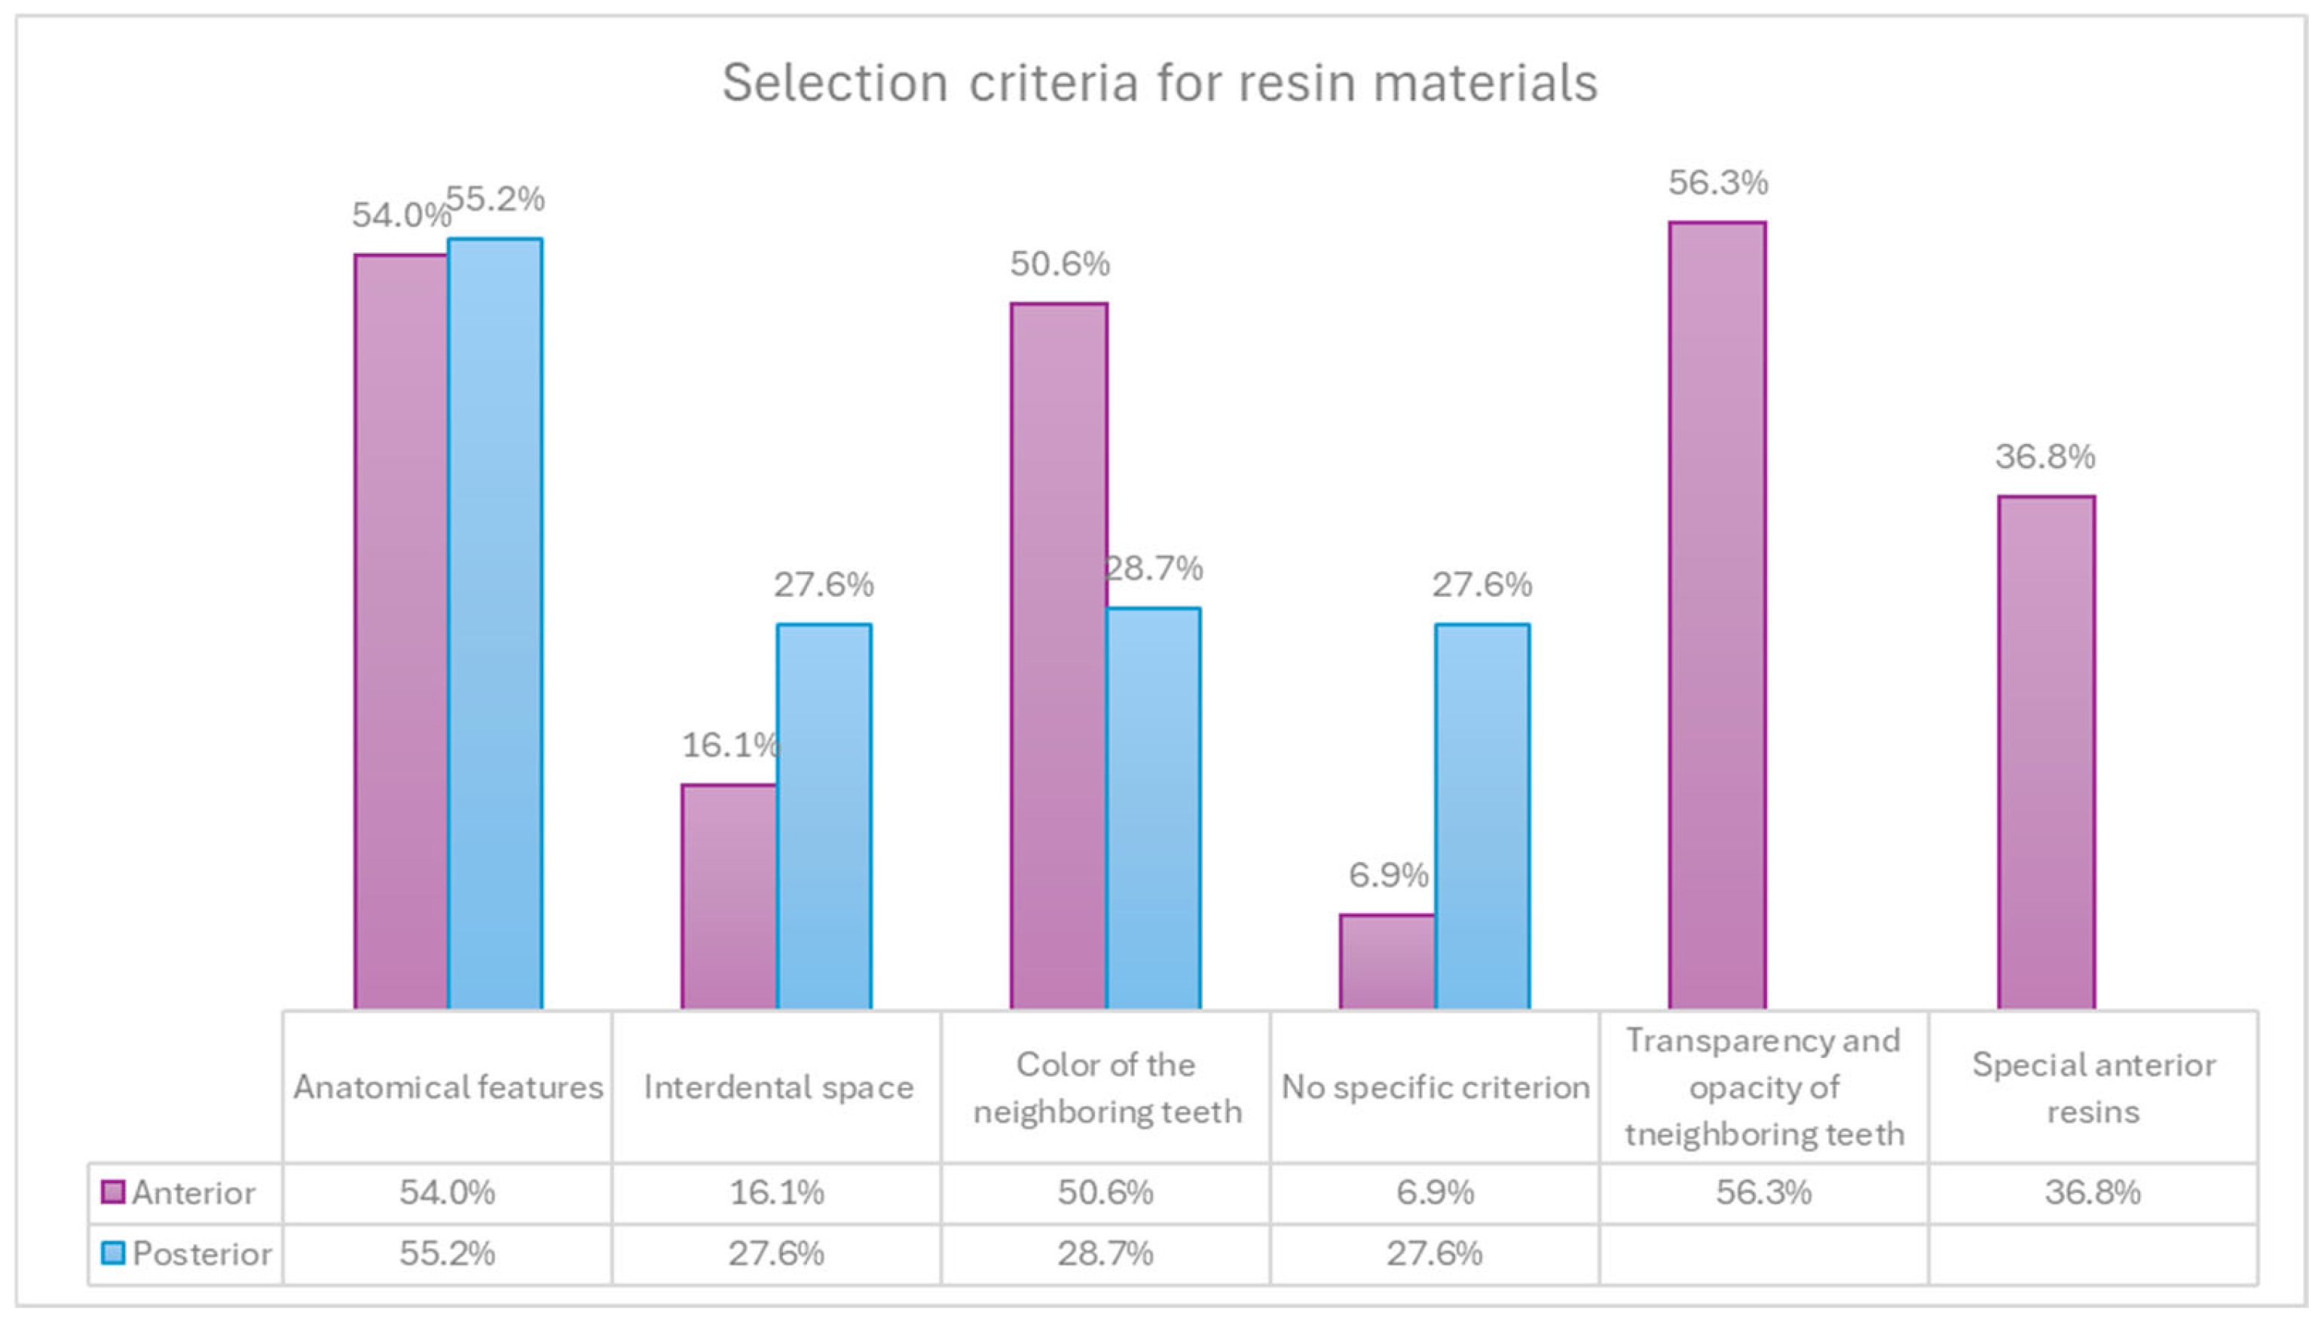Select the Transparency and opacity bar

[1717, 615]
